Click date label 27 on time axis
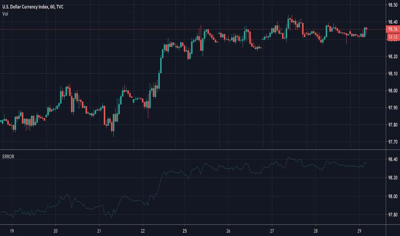This screenshot has width=400, height=236. [x=272, y=231]
